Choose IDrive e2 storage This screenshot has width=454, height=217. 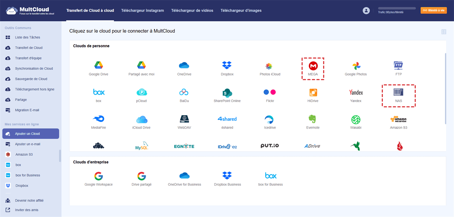click(227, 146)
